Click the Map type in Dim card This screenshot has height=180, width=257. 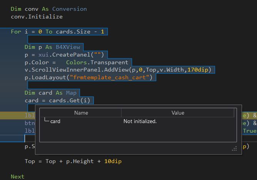(x=71, y=93)
